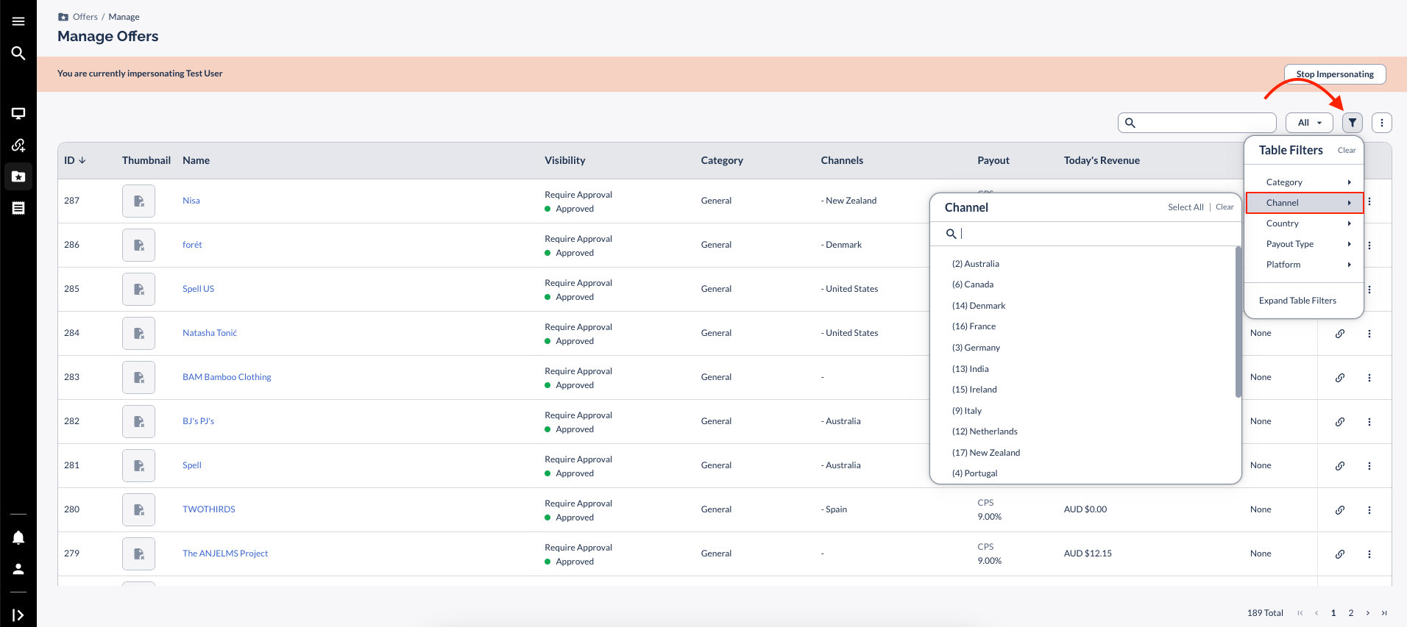1407x627 pixels.
Task: Toggle the table filter funnel icon
Action: (x=1352, y=123)
